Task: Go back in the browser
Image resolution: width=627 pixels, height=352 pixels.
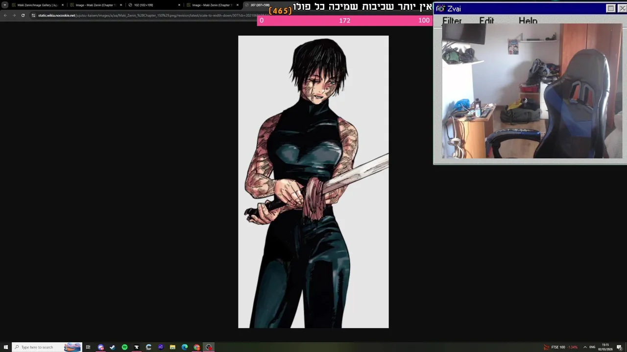Action: 5,15
